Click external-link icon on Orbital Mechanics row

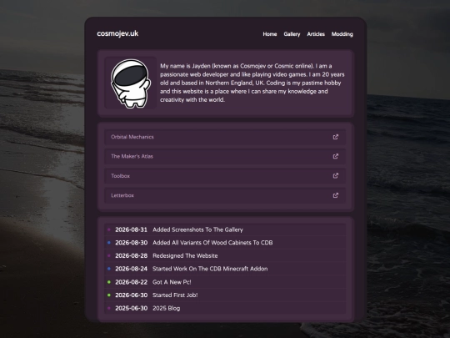click(x=336, y=137)
